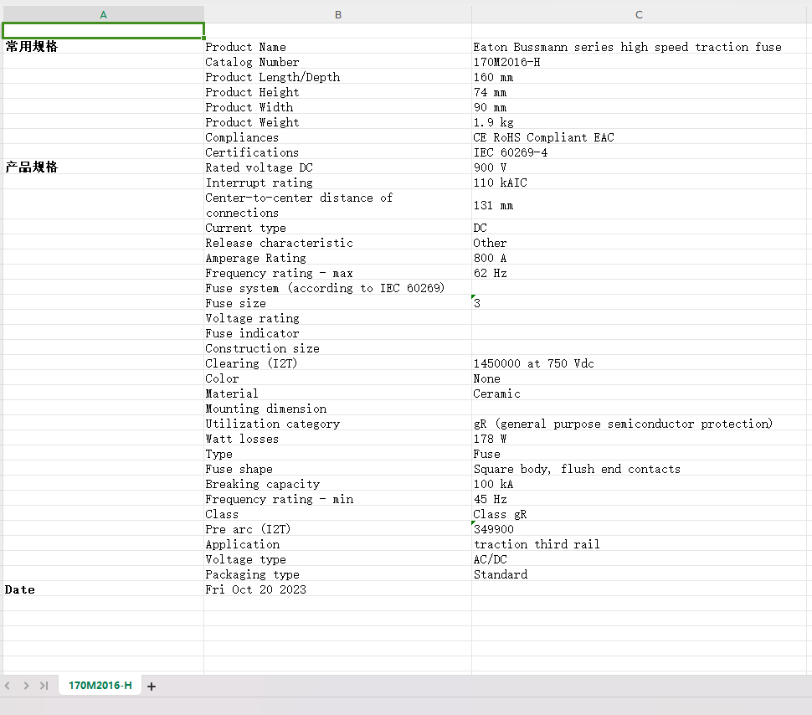Select column A header

coord(104,14)
